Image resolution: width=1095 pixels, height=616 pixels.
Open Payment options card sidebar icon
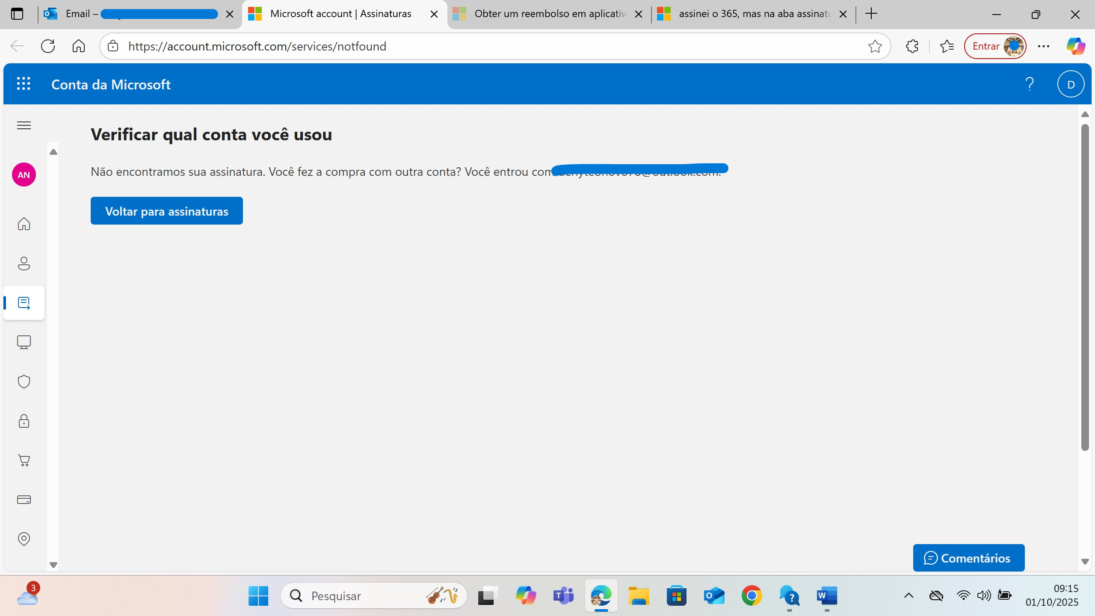24,500
